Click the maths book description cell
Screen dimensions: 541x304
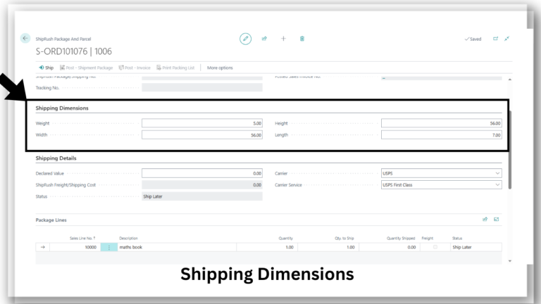point(177,247)
